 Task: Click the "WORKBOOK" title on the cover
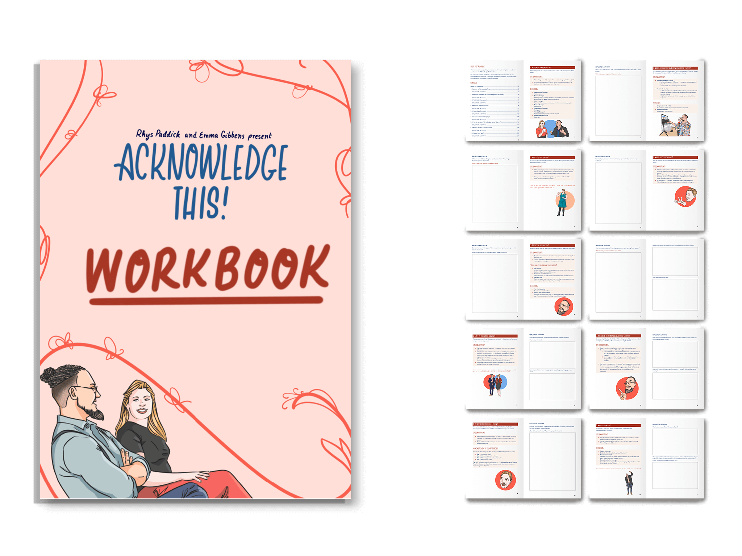point(208,269)
